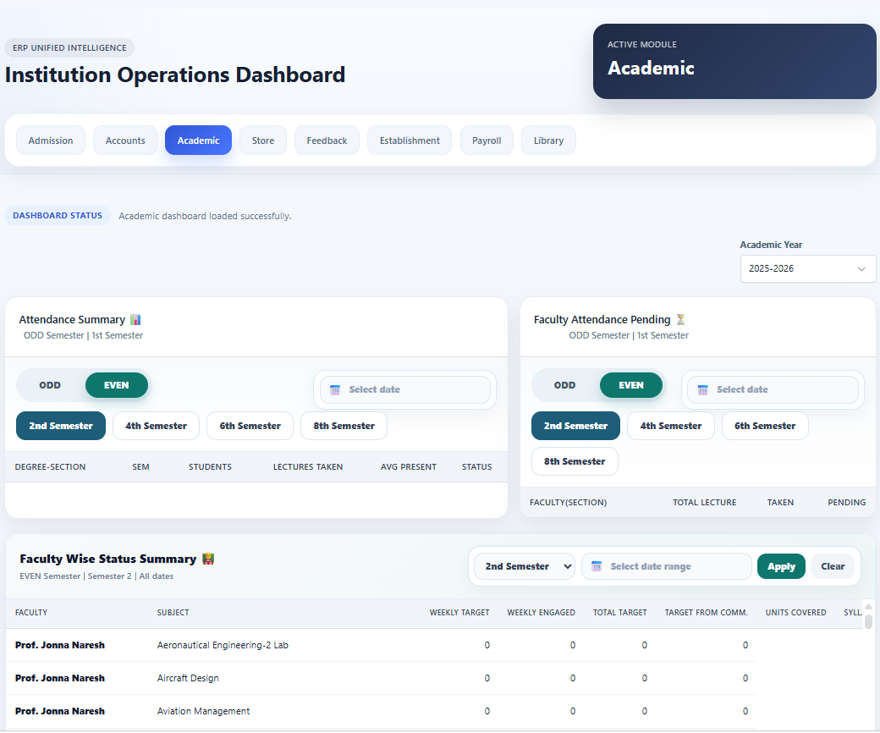Viewport: 880px width, 733px height.
Task: Click the LECTURES TAKEN column header
Action: coord(307,466)
